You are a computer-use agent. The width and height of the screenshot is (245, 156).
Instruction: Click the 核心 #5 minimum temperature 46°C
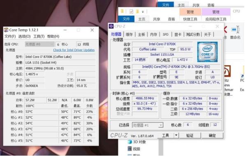tap(65, 141)
